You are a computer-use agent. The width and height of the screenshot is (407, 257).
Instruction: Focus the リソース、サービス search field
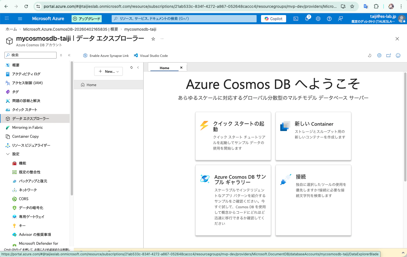pyautogui.click(x=184, y=19)
